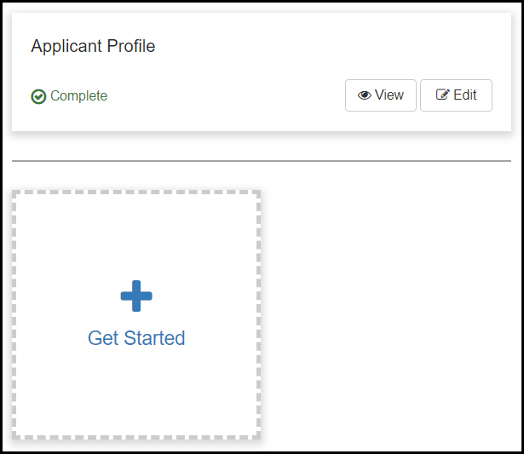Image resolution: width=524 pixels, height=454 pixels.
Task: Click empty space below Get Started text
Action: pos(136,392)
